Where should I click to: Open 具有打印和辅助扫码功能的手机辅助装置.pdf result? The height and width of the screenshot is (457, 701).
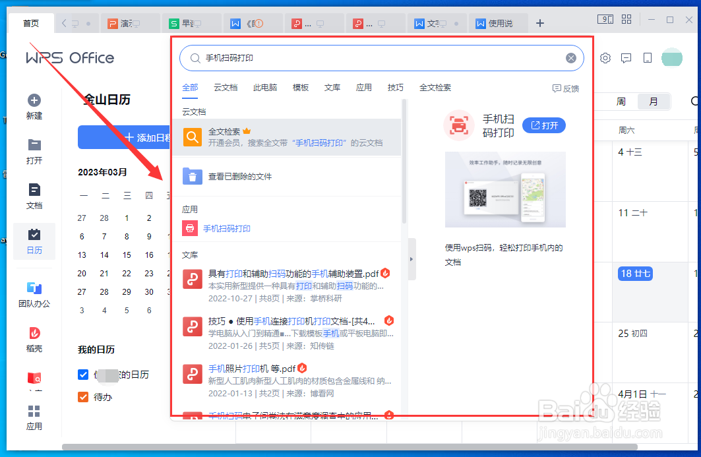287,286
